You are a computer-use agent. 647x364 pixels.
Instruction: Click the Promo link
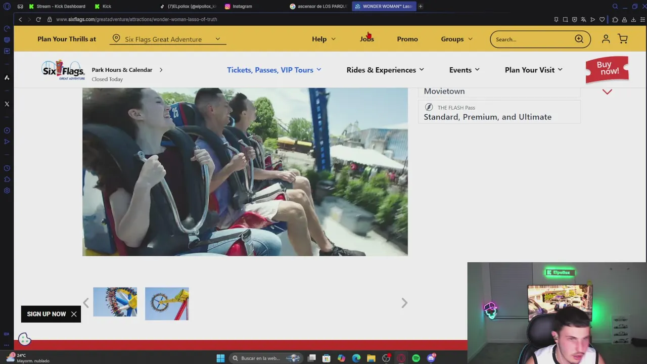(x=407, y=39)
